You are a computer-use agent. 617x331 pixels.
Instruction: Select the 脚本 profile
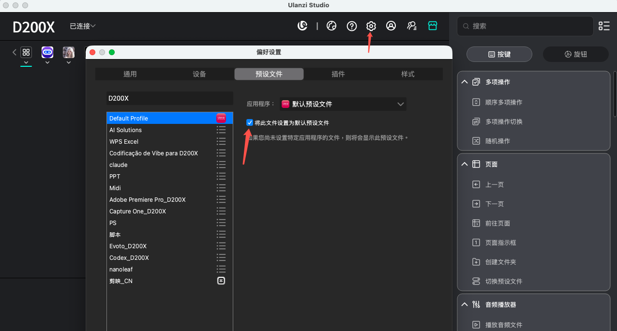[170, 234]
